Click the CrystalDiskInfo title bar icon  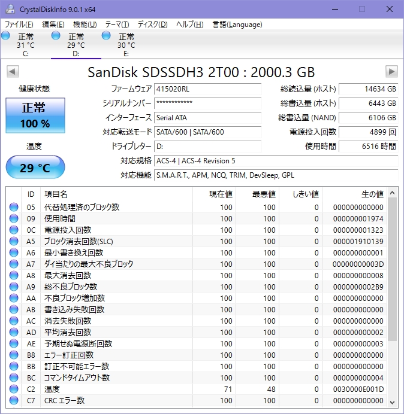click(x=10, y=9)
